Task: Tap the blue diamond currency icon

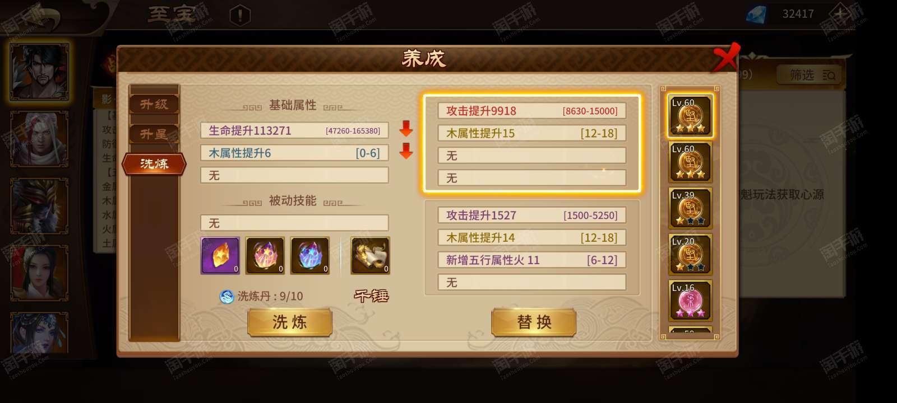Action: coord(756,14)
